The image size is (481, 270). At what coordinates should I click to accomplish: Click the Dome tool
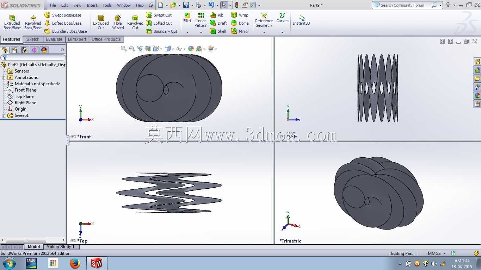240,23
